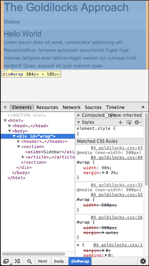Select html in the breadcrumb bar
The height and width of the screenshot is (266, 149).
[x=43, y=261]
